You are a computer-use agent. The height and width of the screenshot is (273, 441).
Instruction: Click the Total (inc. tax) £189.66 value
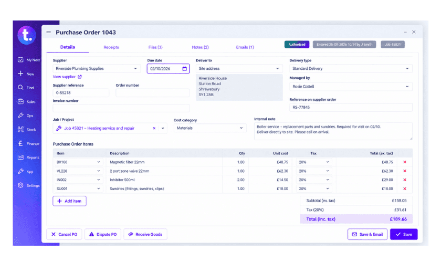(398, 219)
